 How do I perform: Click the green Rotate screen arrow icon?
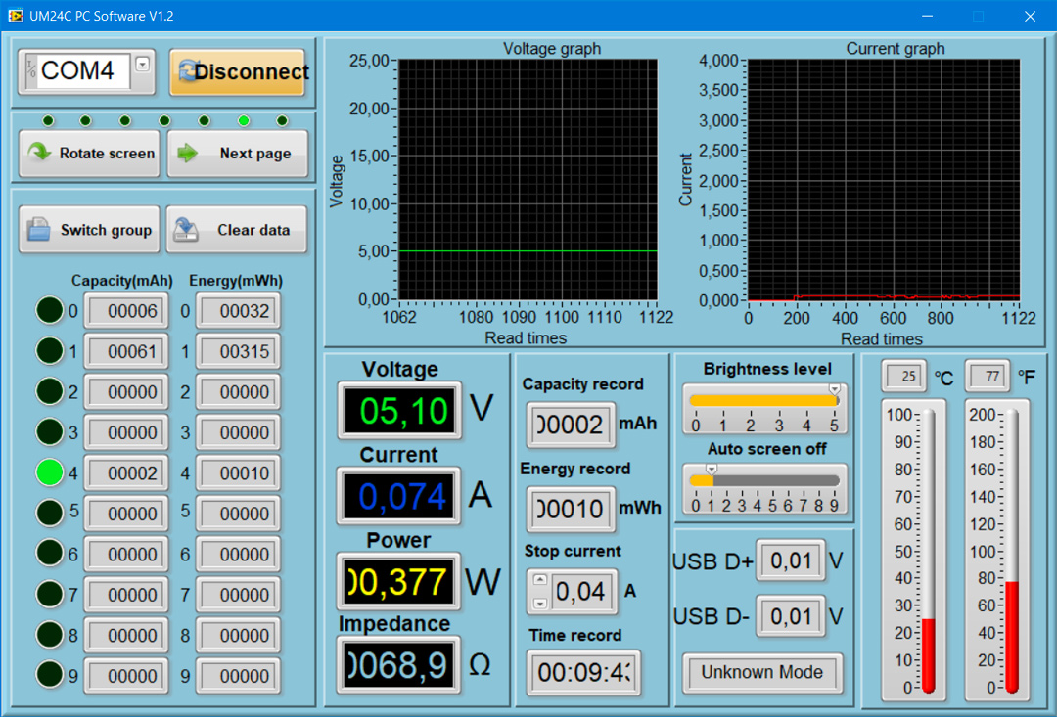(39, 153)
